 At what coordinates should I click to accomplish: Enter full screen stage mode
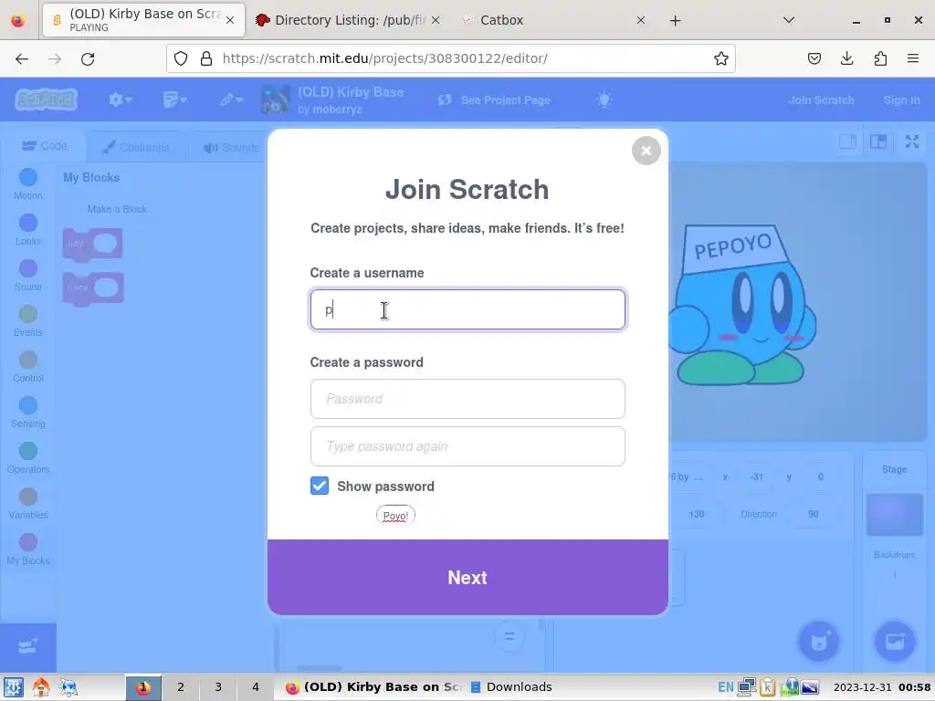[912, 141]
